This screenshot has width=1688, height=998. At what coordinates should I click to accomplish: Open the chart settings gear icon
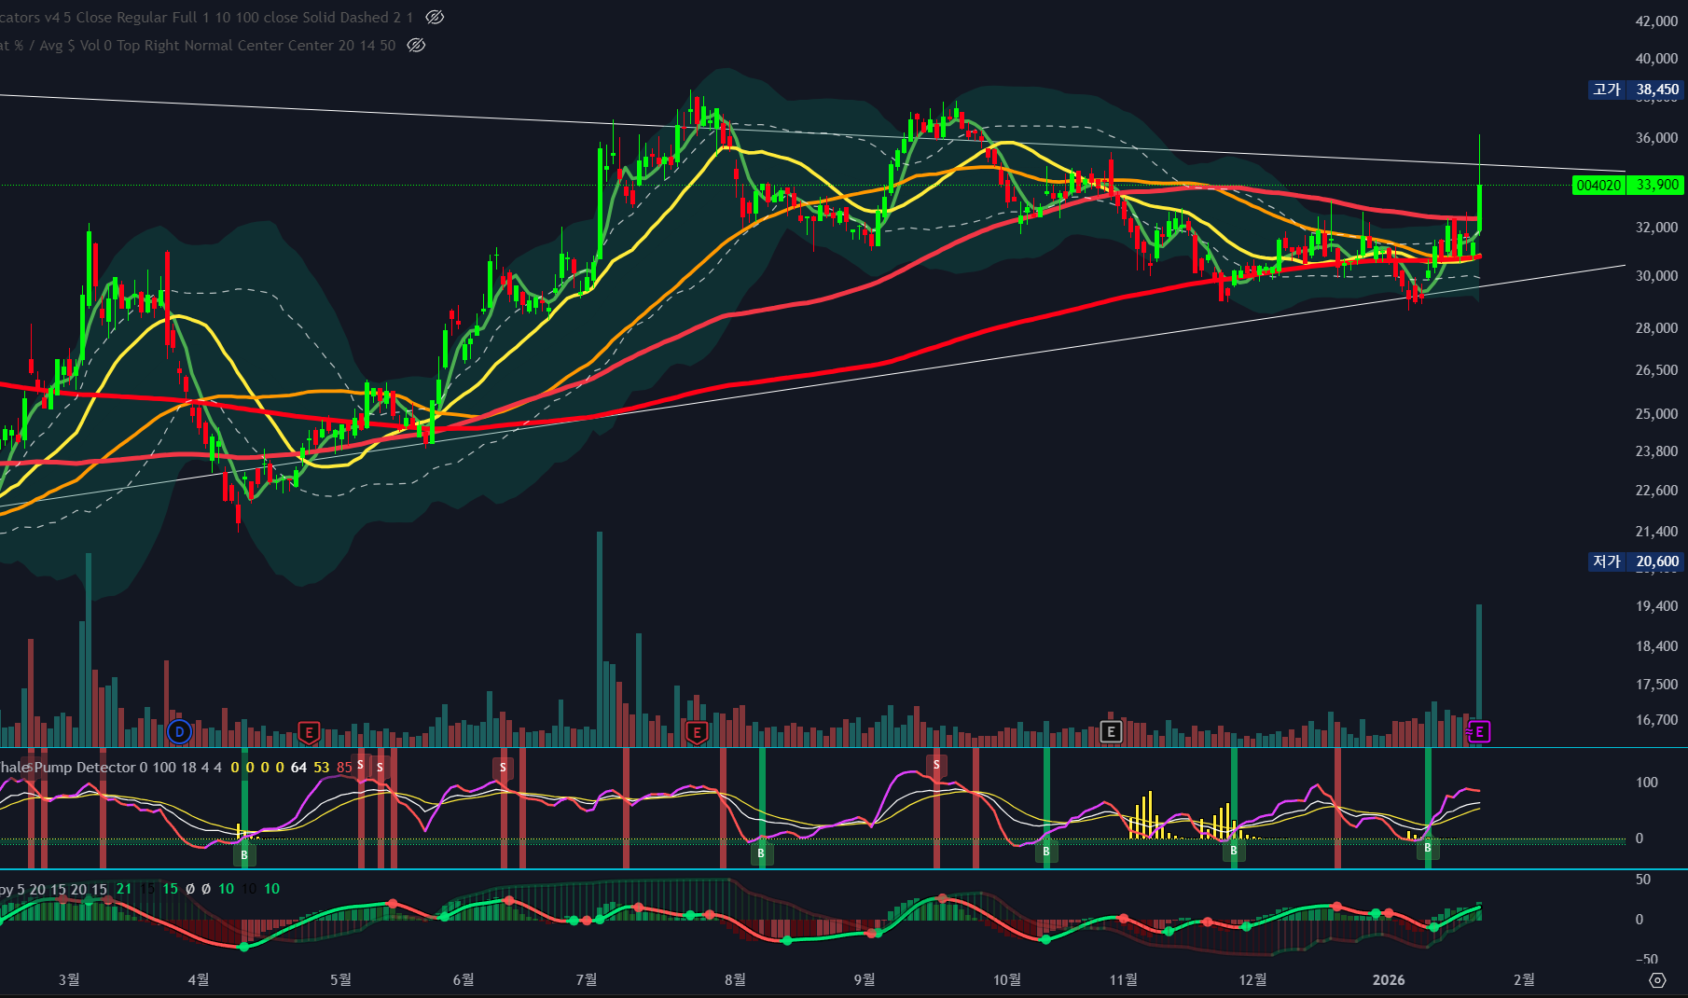point(1657,979)
